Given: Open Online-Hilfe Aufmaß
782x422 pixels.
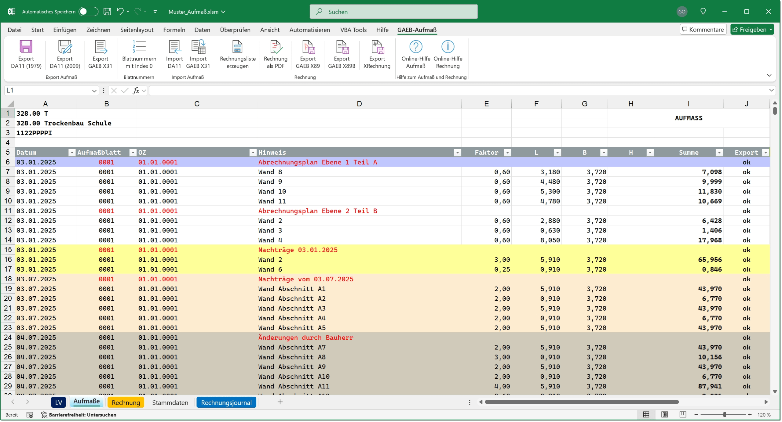Looking at the screenshot, I should (416, 55).
